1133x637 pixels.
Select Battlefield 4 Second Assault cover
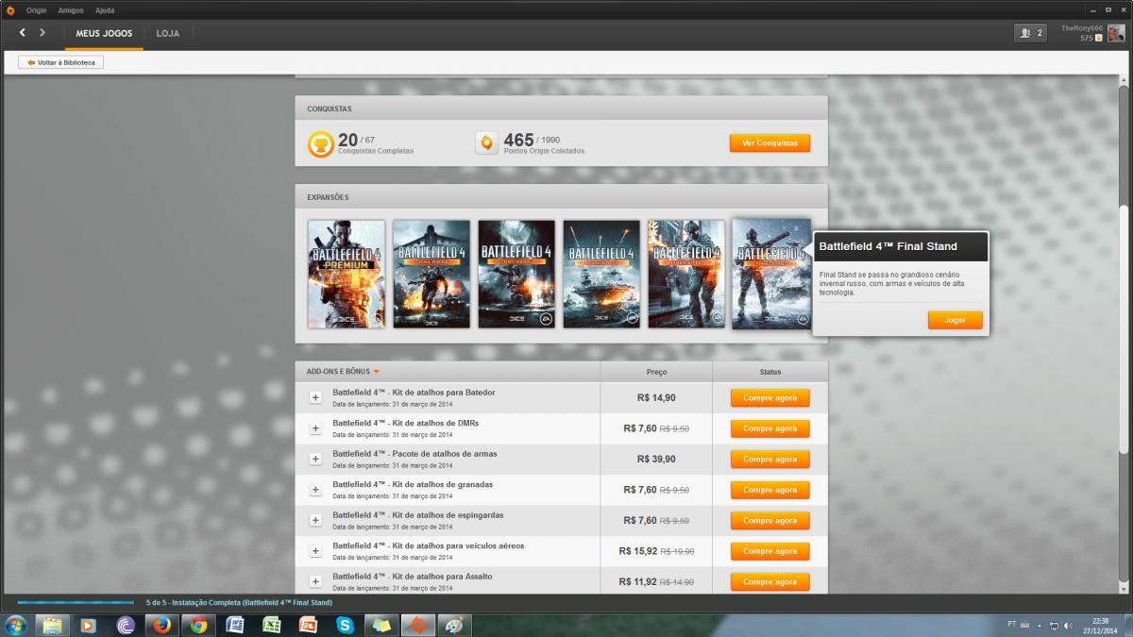(516, 274)
